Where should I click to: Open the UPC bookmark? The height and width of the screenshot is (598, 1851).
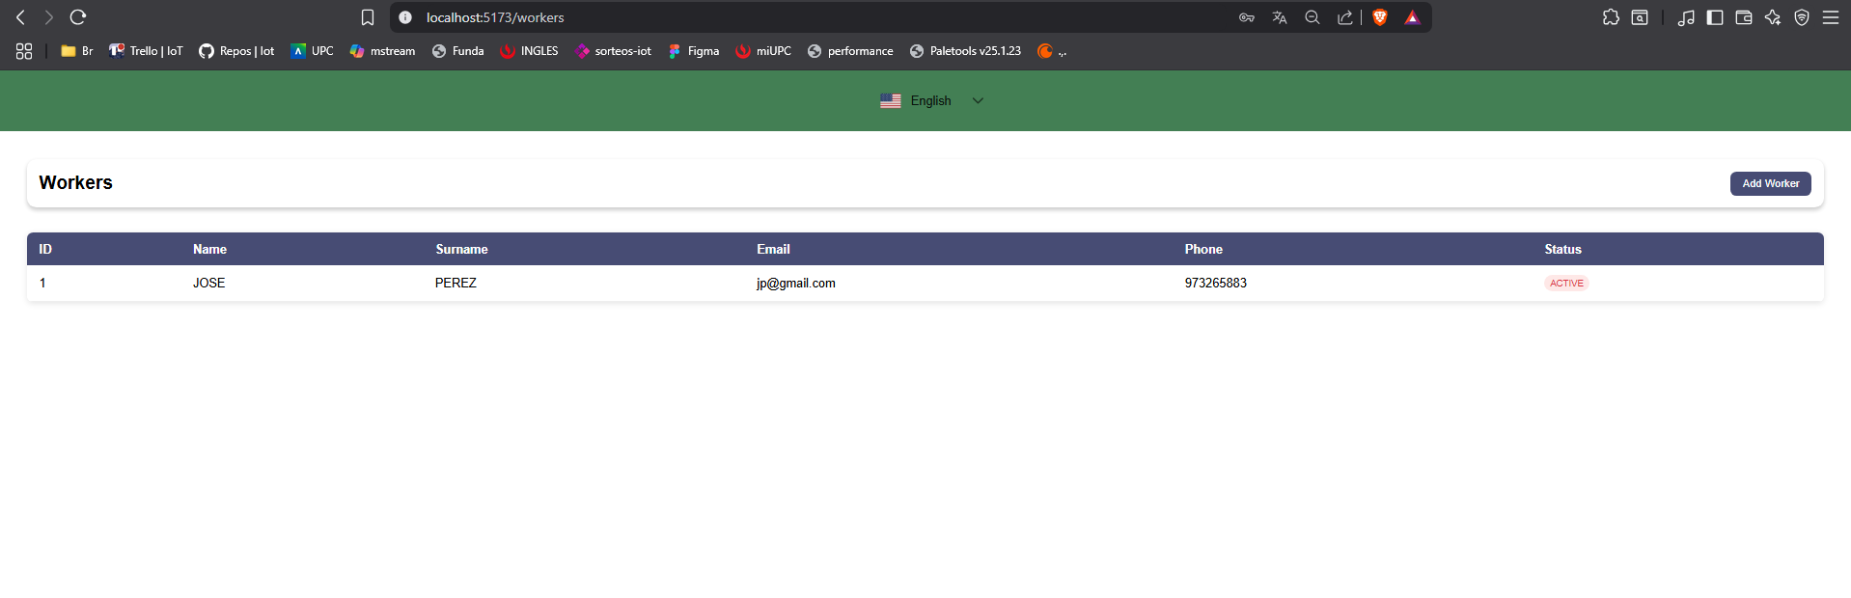tap(313, 51)
